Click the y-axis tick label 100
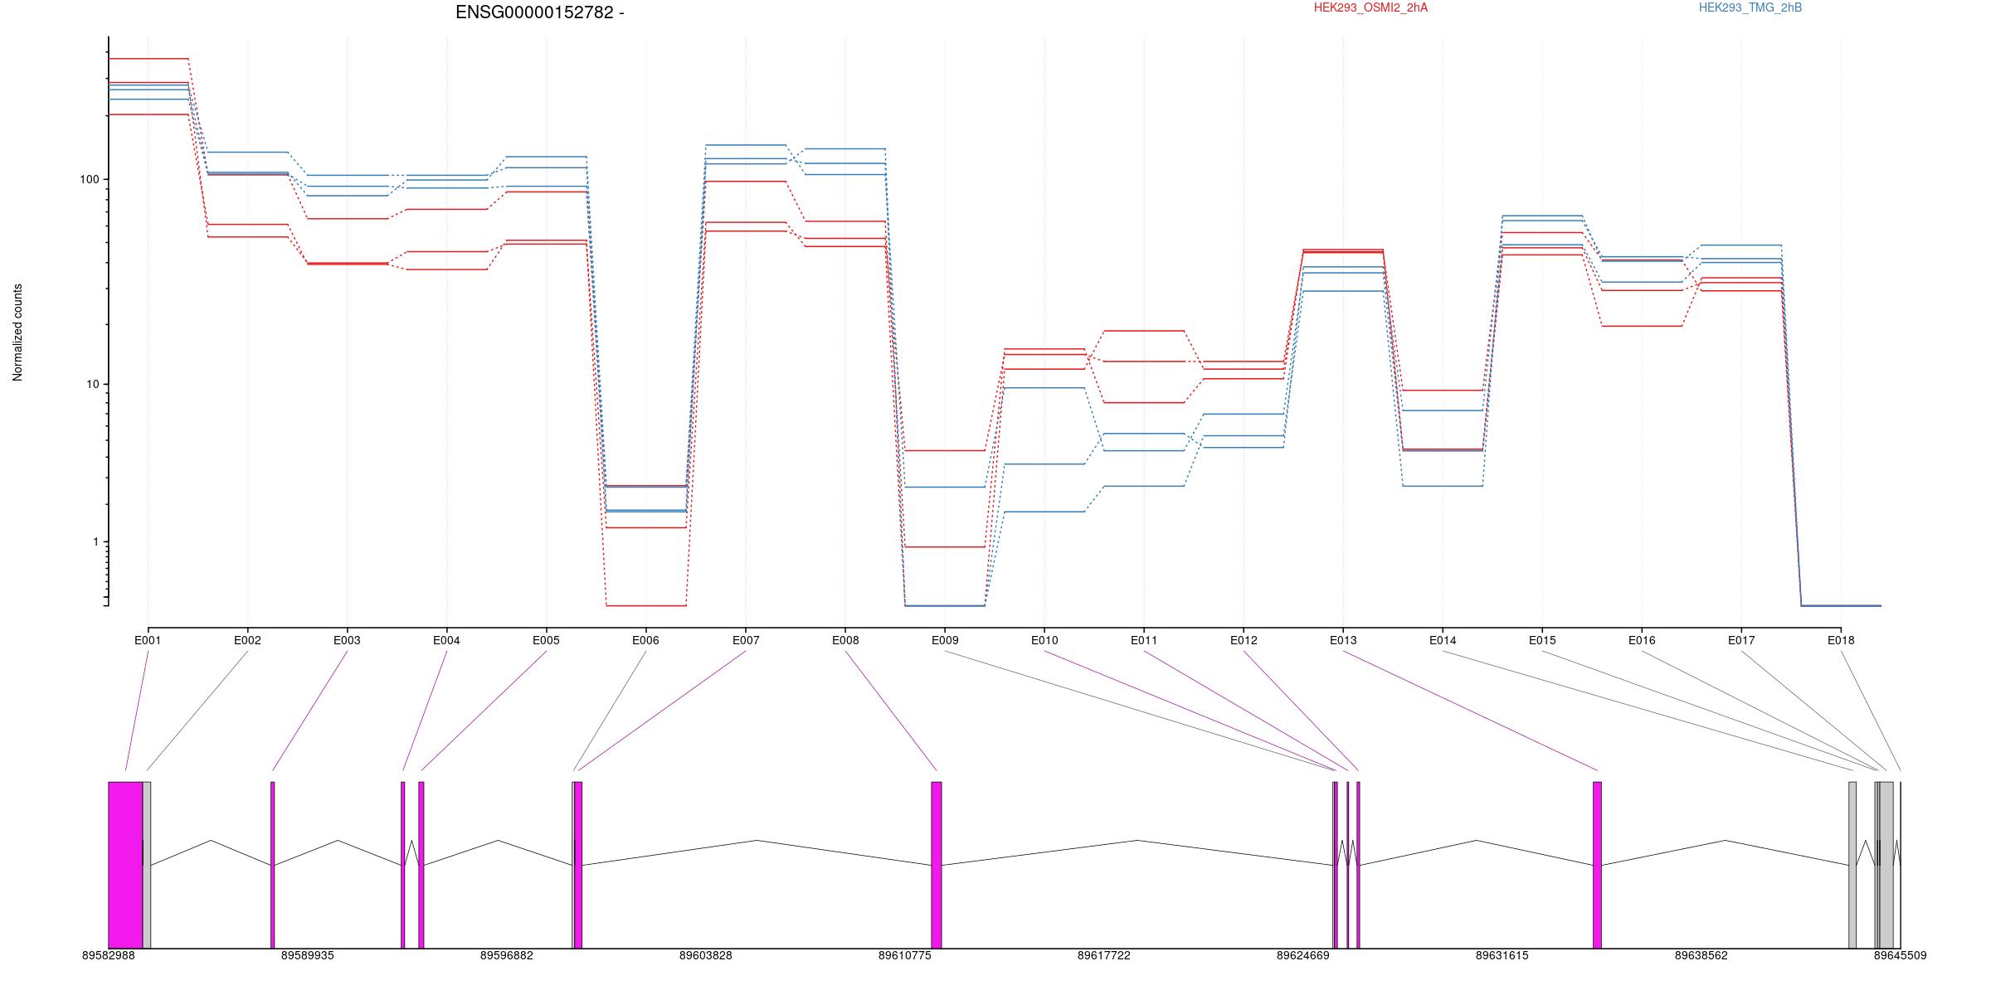 point(89,180)
